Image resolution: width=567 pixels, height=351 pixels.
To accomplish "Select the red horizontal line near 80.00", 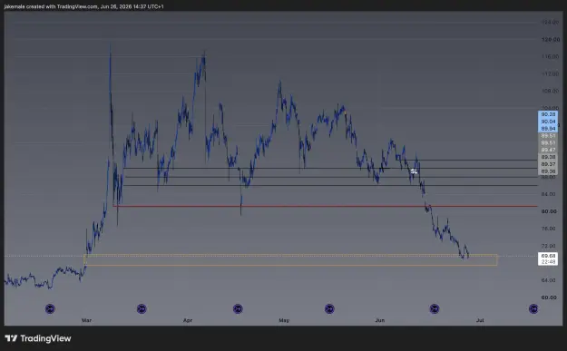I will [325, 206].
